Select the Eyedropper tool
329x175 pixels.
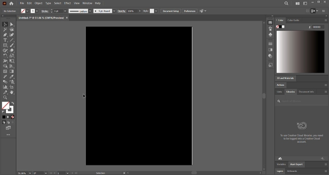[12, 77]
